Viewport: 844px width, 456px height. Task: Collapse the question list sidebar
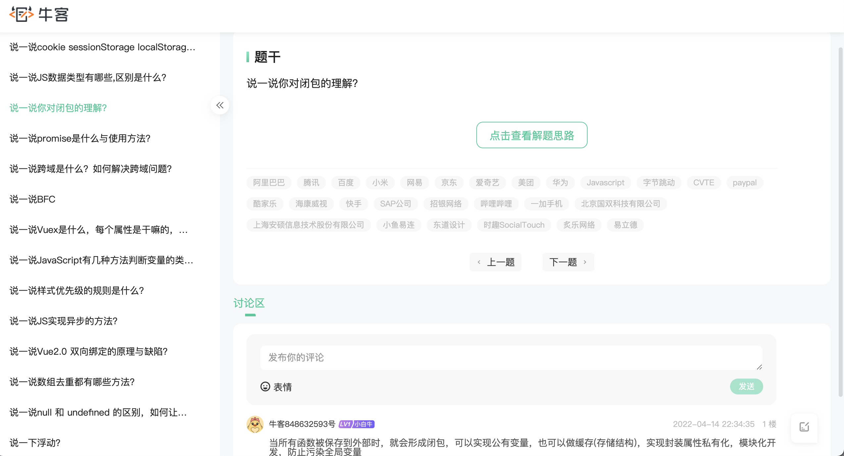220,105
